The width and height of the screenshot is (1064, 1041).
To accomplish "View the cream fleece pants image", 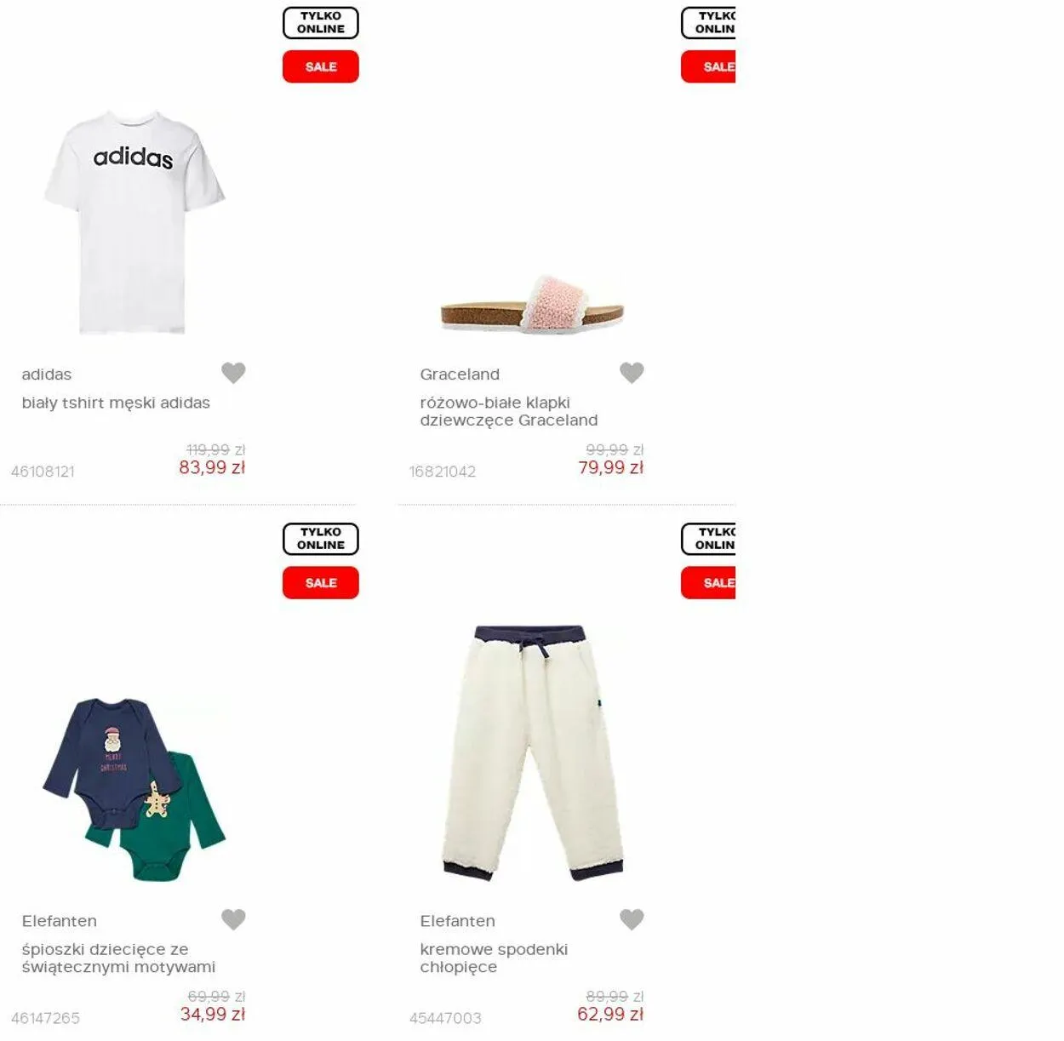I will point(533,753).
